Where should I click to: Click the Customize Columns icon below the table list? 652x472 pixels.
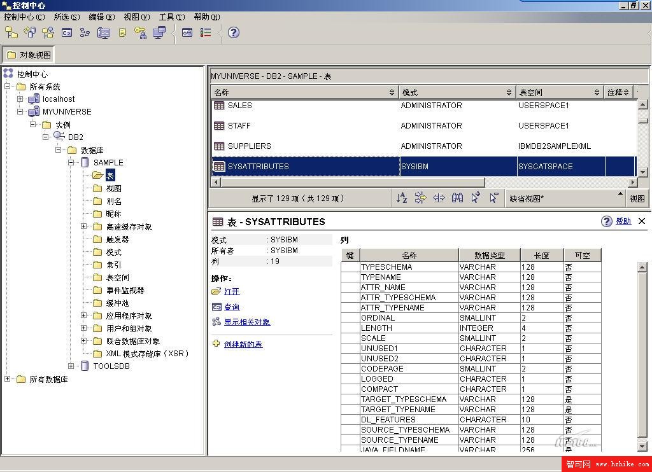439,198
